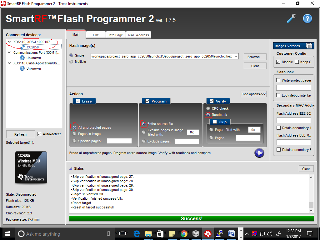
Task: Select the CC2650 device under XDS110
Action: coord(32,47)
